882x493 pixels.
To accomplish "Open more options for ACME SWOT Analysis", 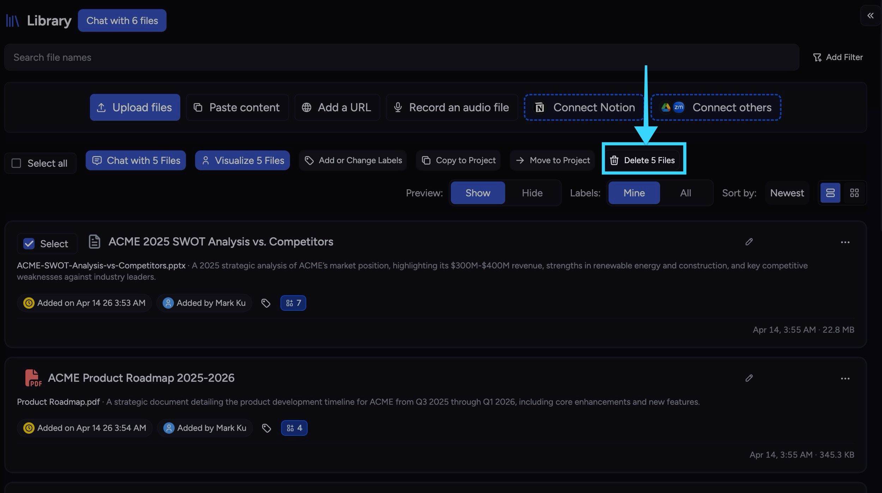I will (x=845, y=242).
